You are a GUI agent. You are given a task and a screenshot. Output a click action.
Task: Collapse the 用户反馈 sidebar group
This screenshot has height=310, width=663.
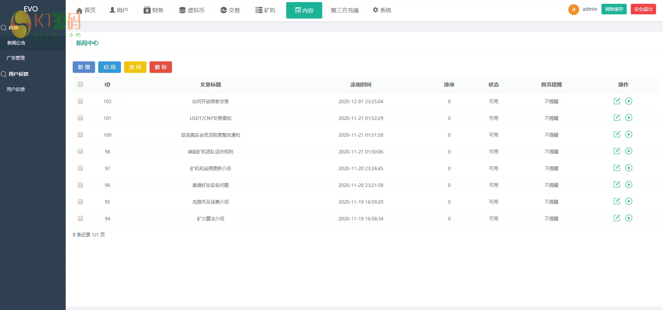18,74
